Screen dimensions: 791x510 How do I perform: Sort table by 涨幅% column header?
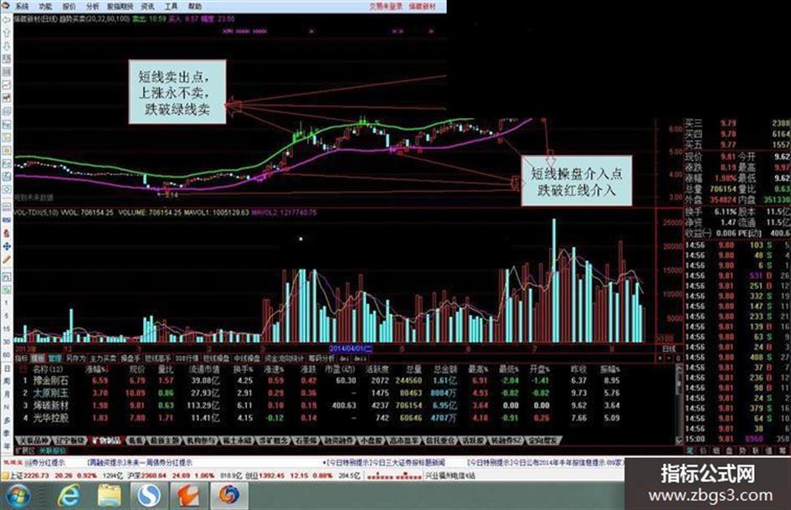(96, 369)
